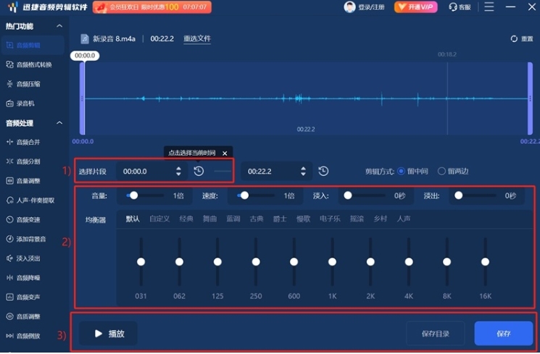The height and width of the screenshot is (354, 540).
Task: Select the 舞曲 equalizer preset
Action: [x=209, y=219]
